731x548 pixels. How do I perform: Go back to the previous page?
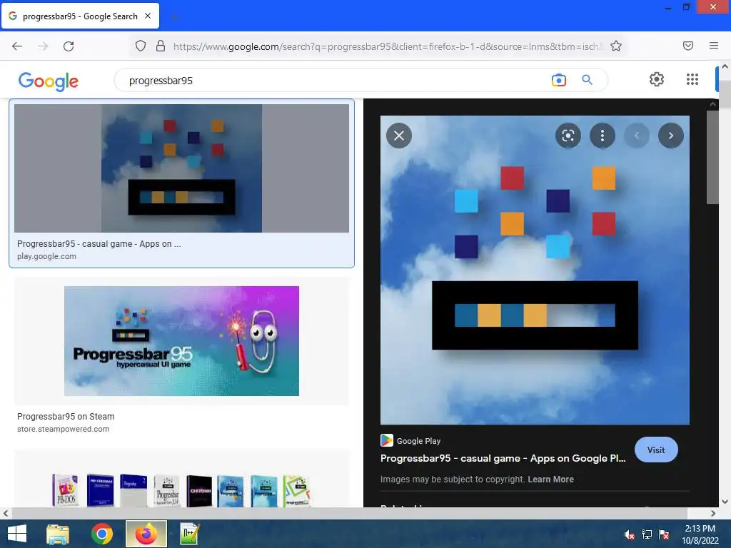click(17, 46)
